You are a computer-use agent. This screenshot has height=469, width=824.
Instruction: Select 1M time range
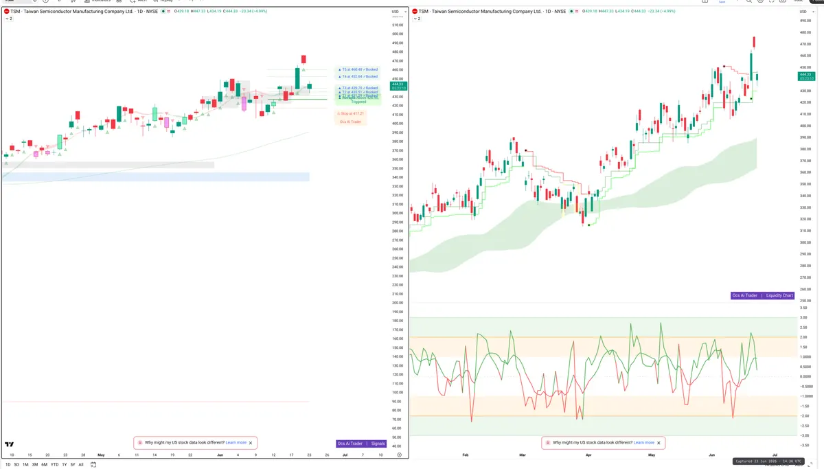(25, 465)
